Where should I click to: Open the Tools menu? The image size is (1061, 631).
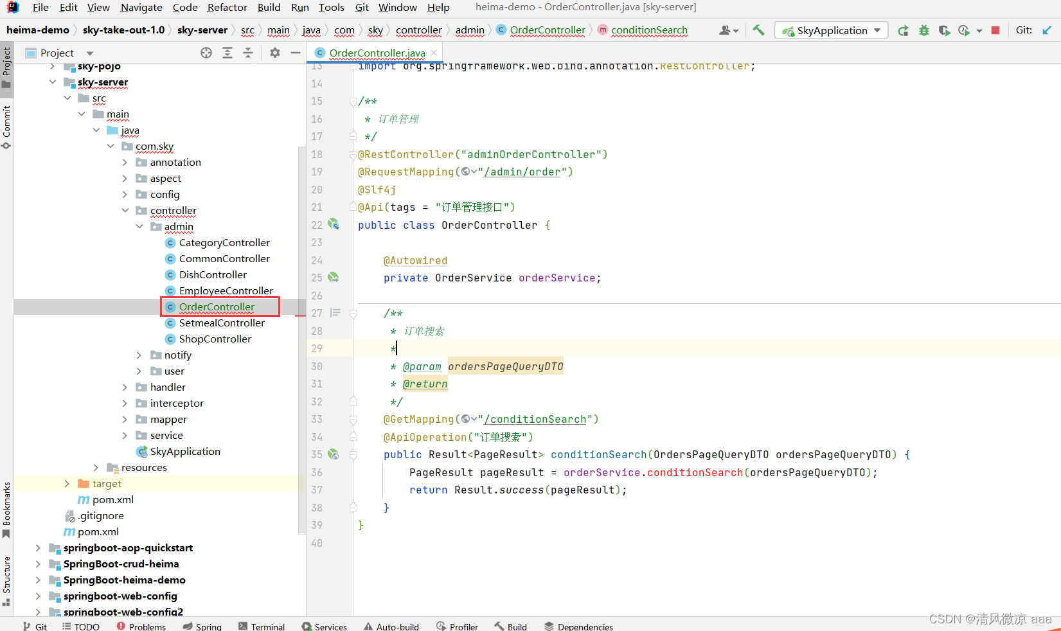pos(331,7)
